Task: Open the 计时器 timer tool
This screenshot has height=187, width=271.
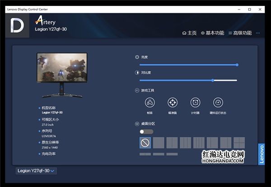Action: (195, 102)
